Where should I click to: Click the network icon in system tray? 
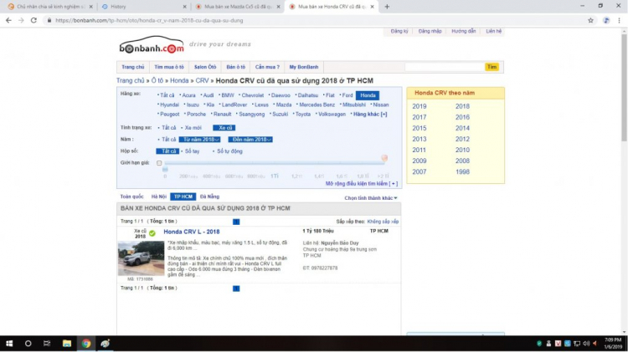coord(577,343)
